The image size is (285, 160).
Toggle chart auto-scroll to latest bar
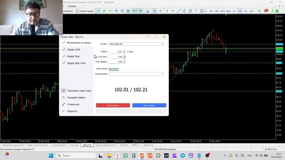(x=134, y=11)
